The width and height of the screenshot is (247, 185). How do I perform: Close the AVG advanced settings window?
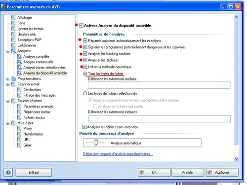238,7
